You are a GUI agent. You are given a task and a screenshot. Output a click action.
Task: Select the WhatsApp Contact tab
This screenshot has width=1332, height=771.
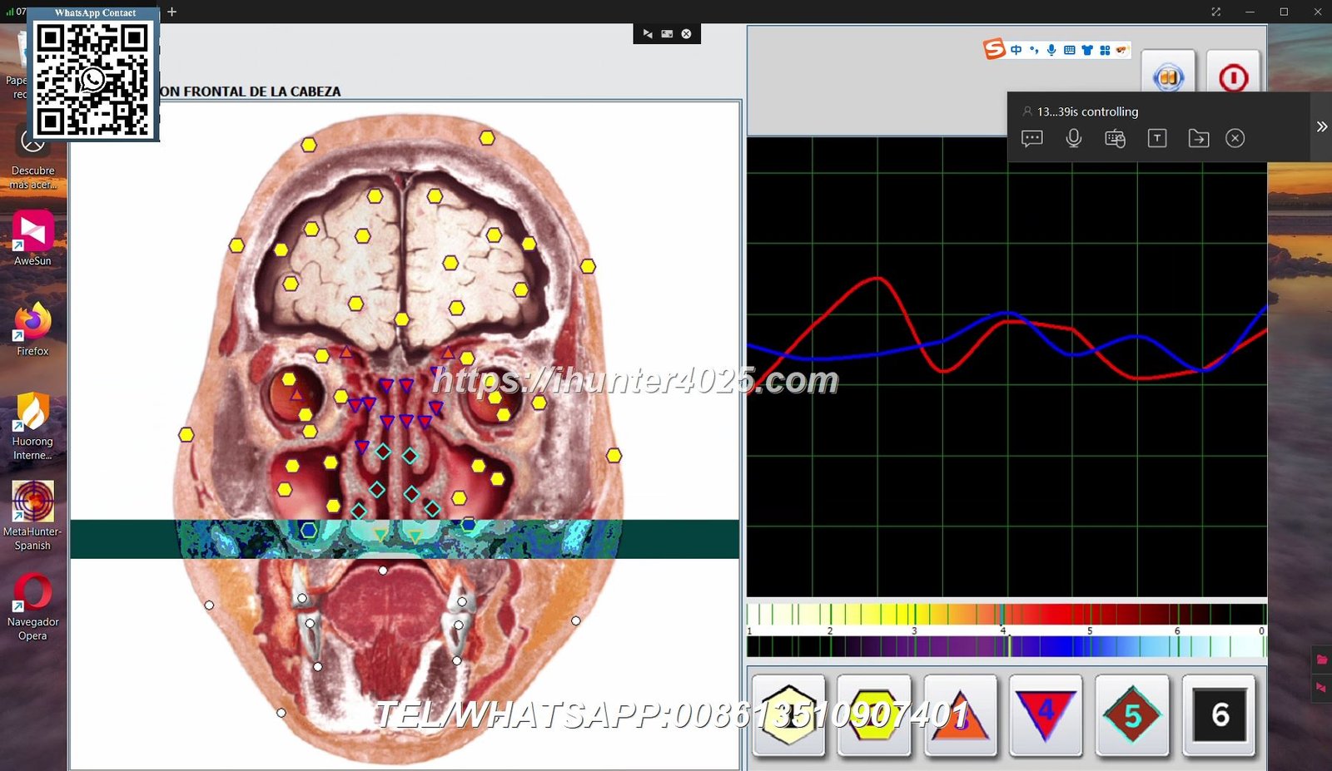(95, 12)
